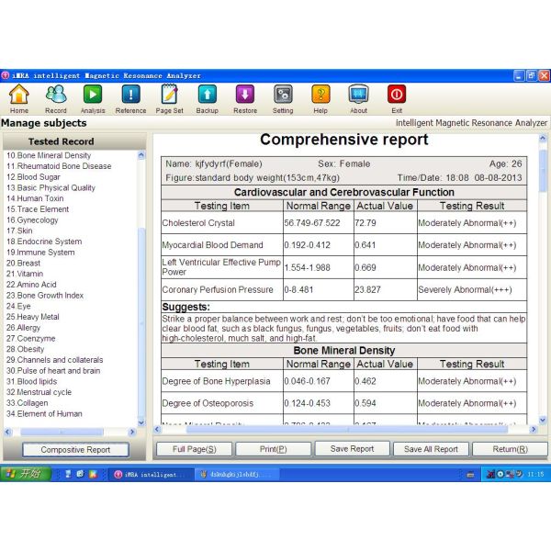Choose Heavy Metal in the tested list
This screenshot has height=551, width=551.
(x=38, y=317)
